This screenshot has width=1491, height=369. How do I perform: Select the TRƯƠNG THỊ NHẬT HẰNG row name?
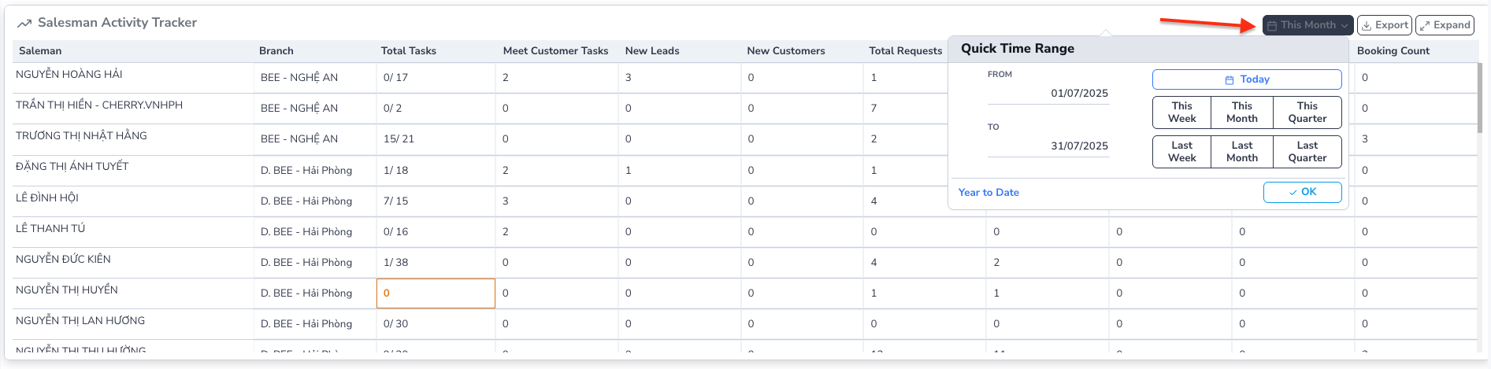81,135
